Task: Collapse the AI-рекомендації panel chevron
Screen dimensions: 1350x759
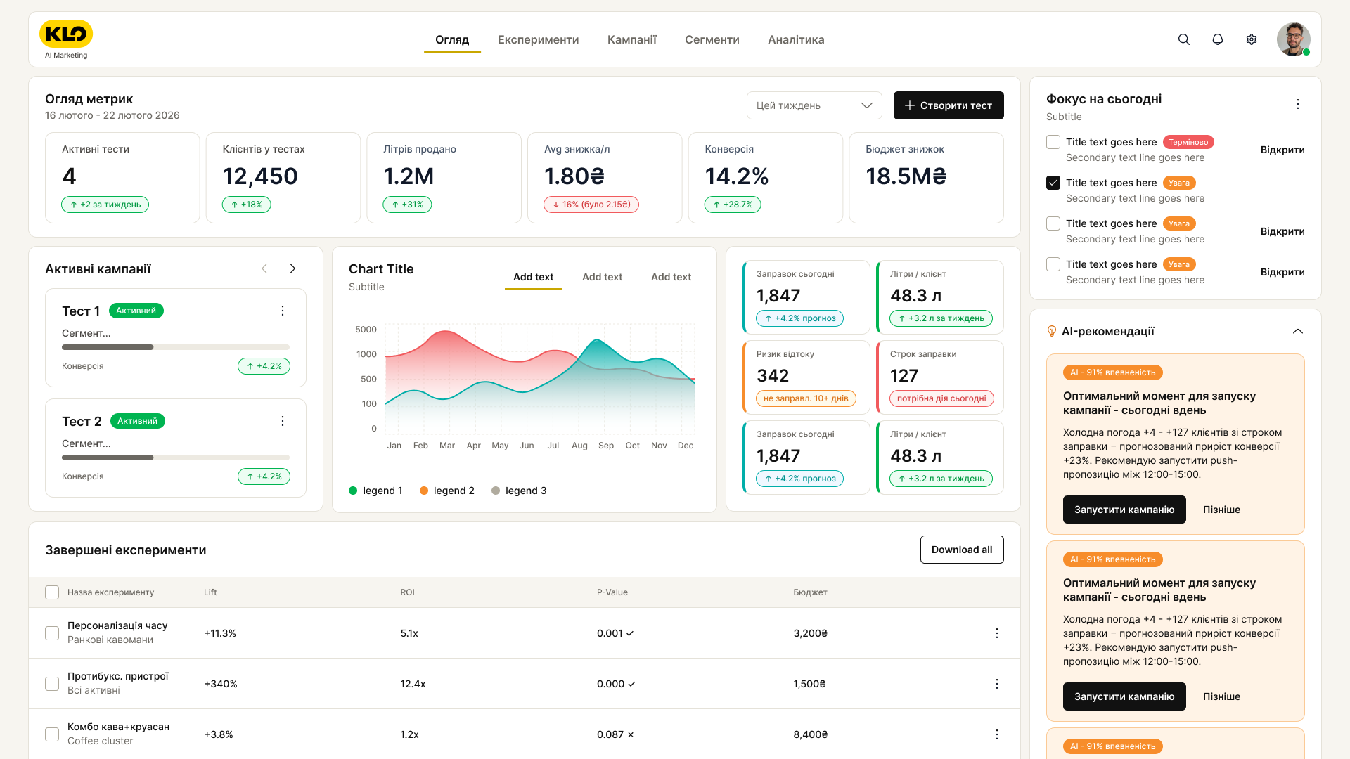Action: click(x=1298, y=331)
